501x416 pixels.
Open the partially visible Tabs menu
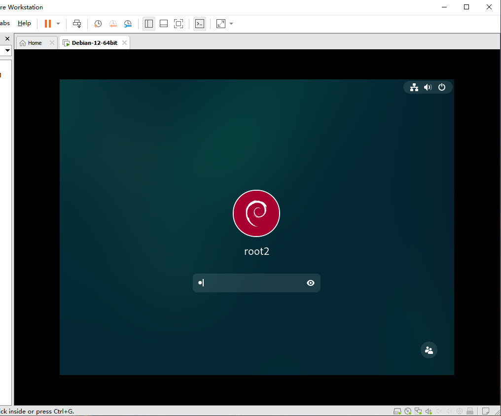[x=5, y=23]
